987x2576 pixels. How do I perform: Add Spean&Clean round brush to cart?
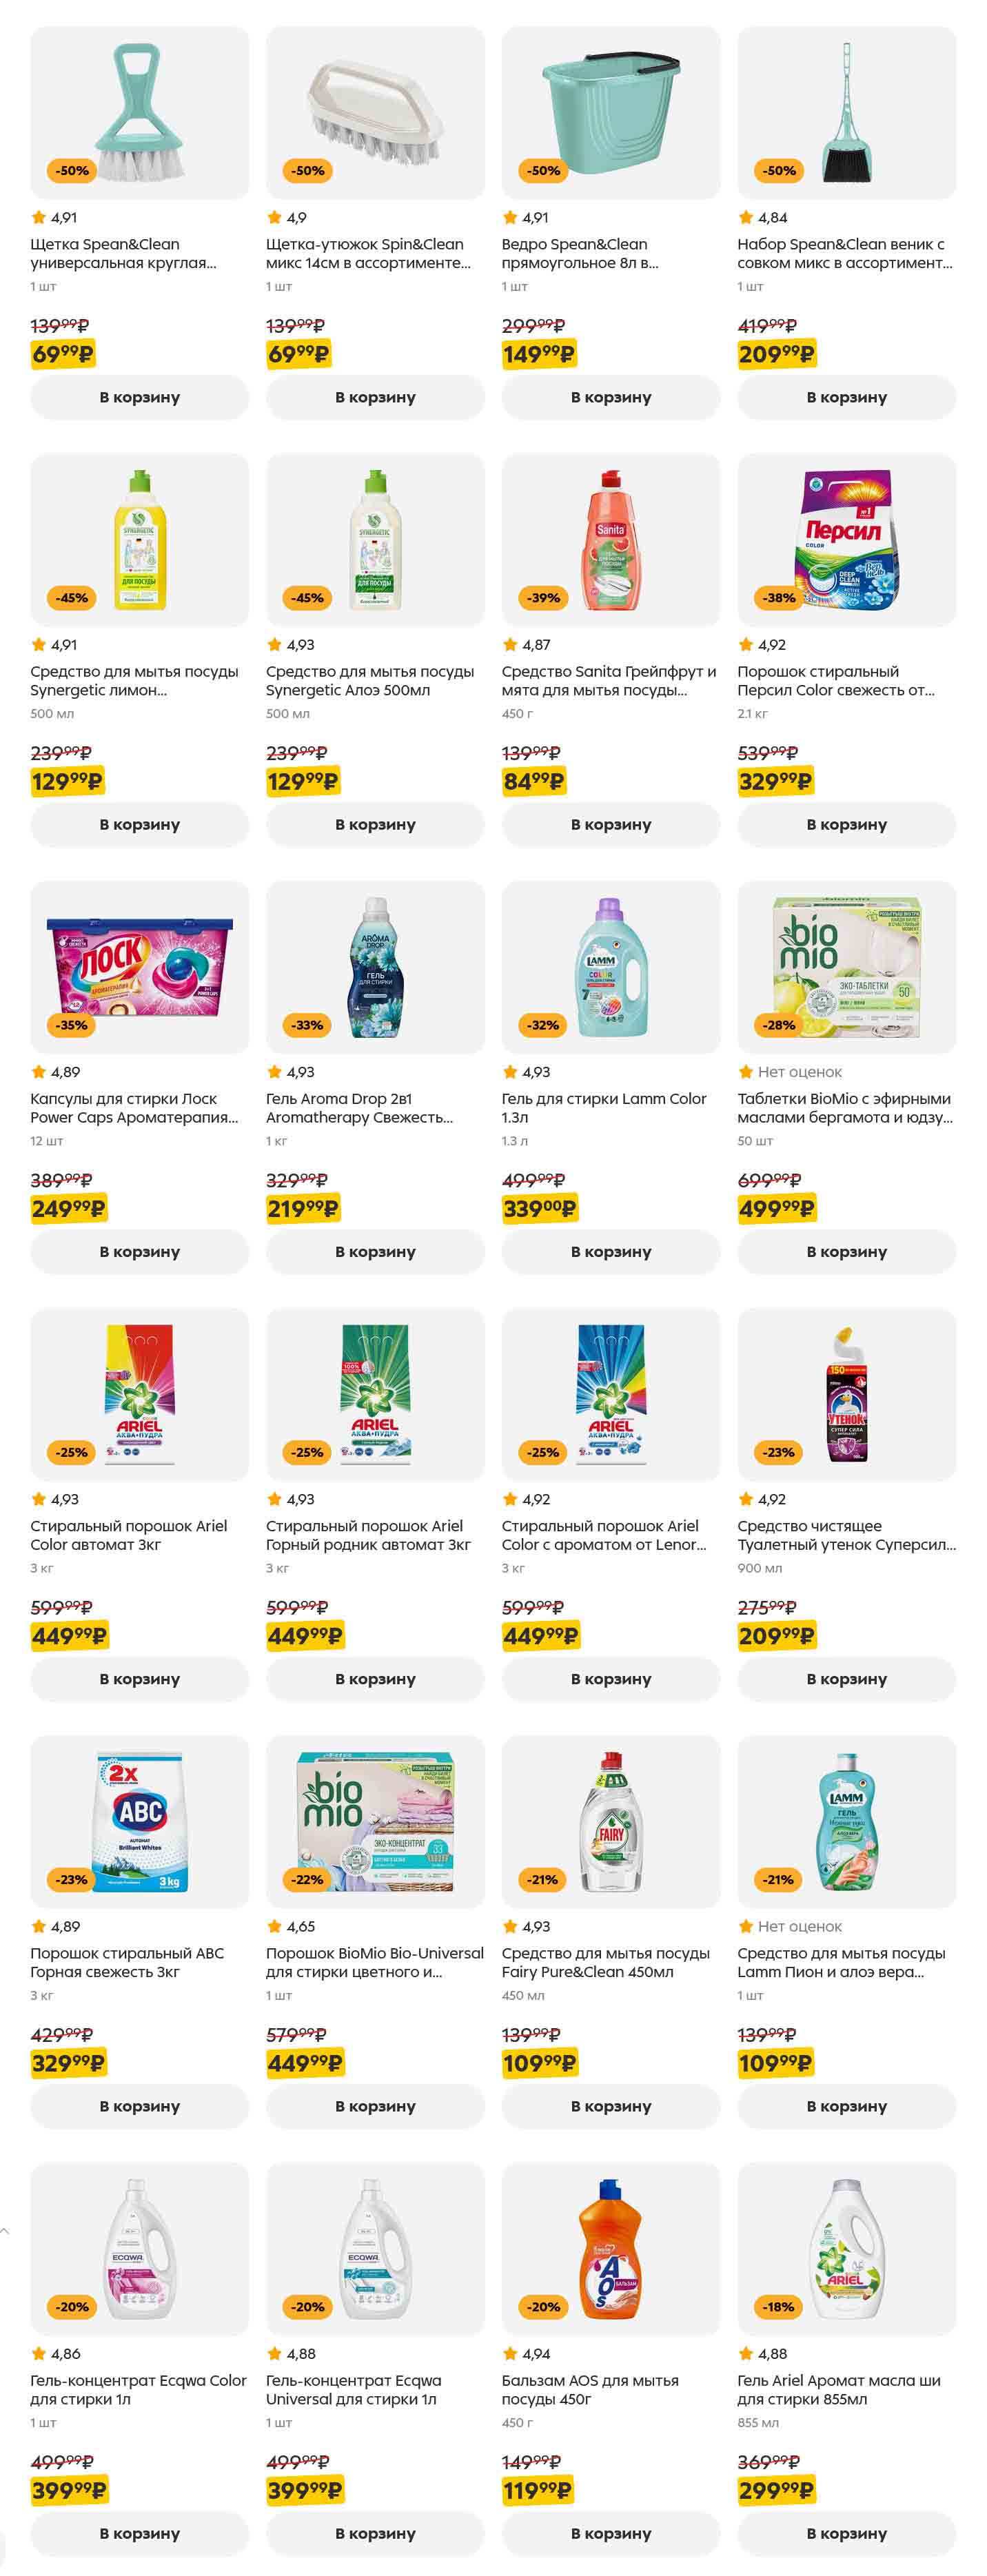[139, 397]
